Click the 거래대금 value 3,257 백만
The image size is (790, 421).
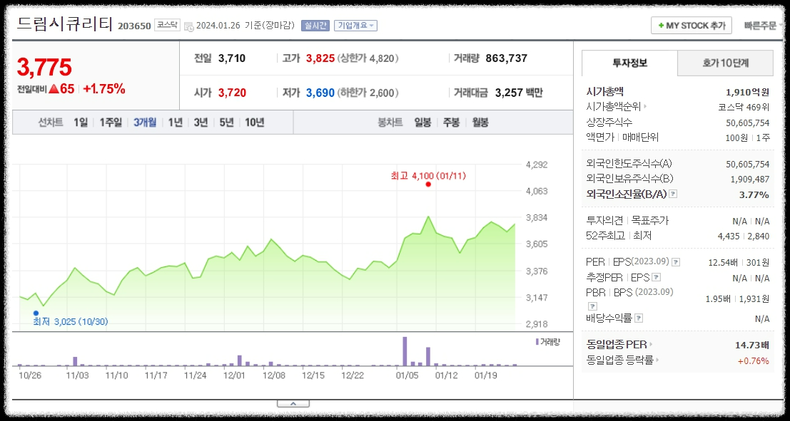tap(518, 93)
